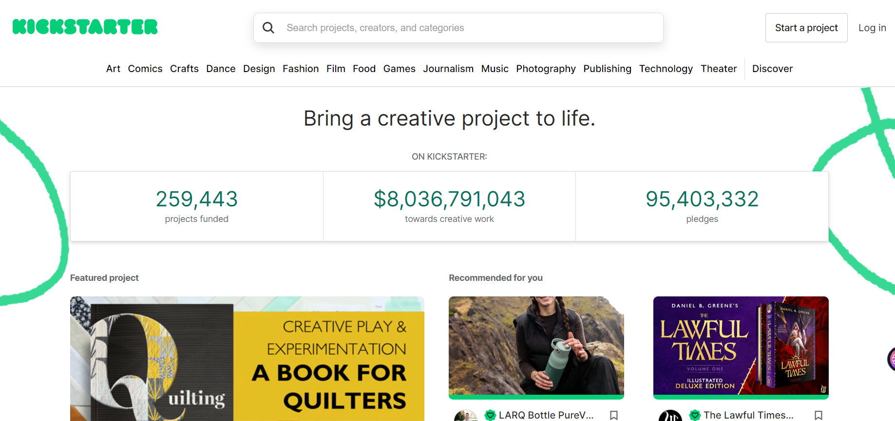Click the search magnifier icon
Screen dimensions: 895x421
point(268,27)
